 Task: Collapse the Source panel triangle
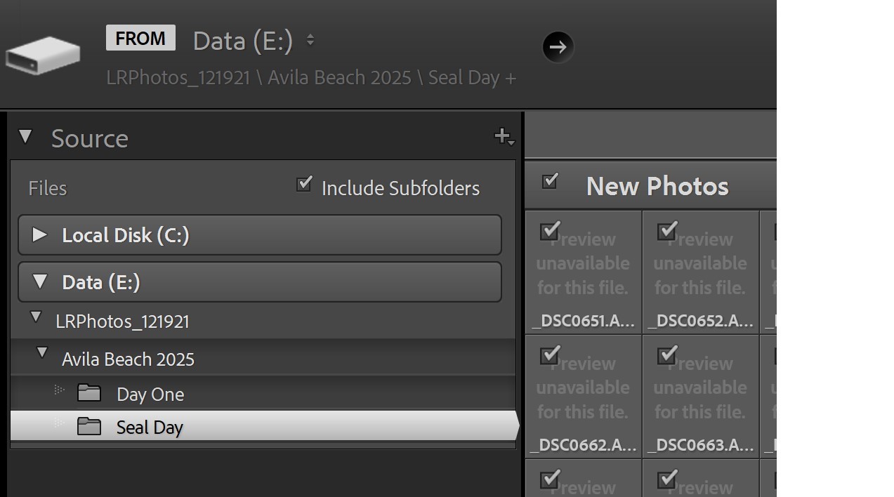pyautogui.click(x=25, y=136)
